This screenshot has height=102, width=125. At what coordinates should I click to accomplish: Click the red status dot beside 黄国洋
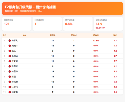[x=10, y=46]
